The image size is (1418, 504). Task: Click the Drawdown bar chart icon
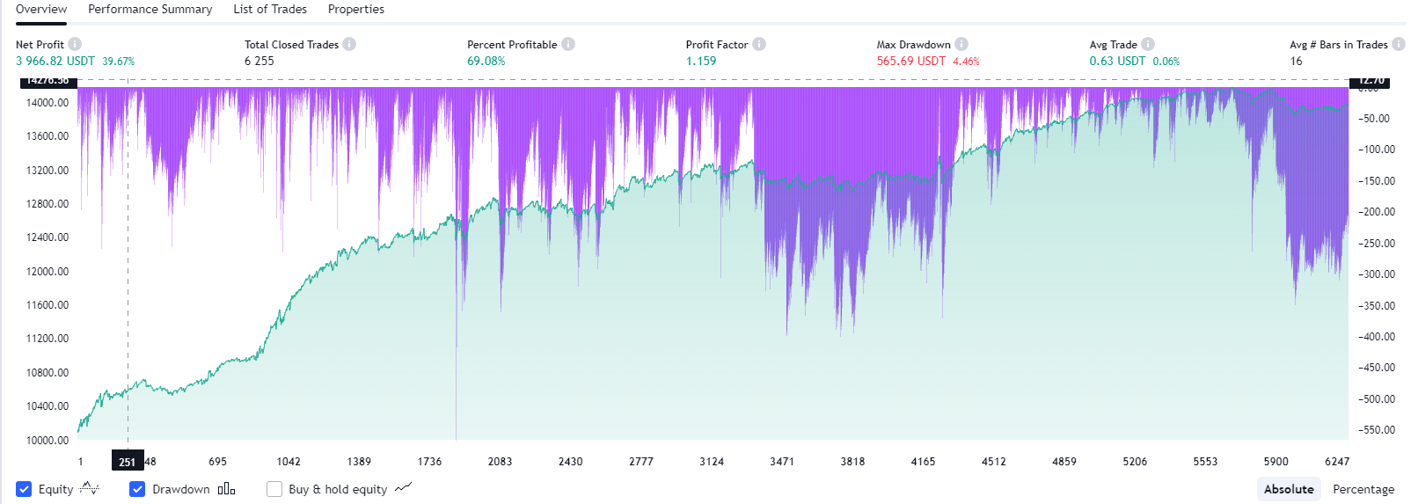[226, 489]
